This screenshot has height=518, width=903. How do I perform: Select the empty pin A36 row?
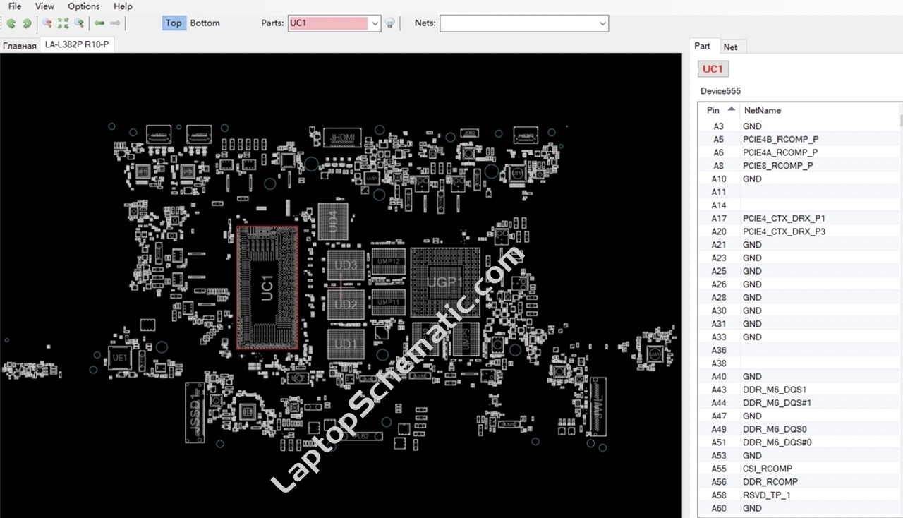pyautogui.click(x=799, y=350)
